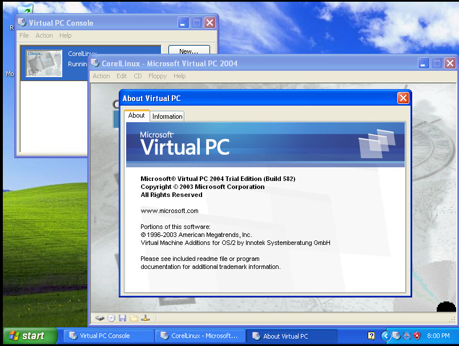Click the 8:00 PM system clock
This screenshot has width=459, height=346.
click(438, 336)
